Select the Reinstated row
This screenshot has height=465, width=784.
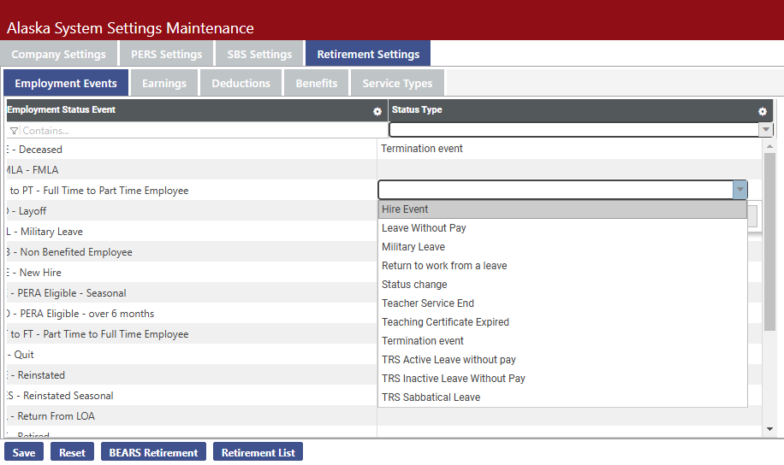pos(192,374)
